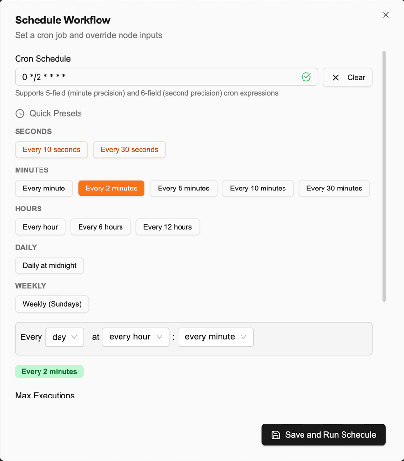Image resolution: width=404 pixels, height=461 pixels.
Task: Select the Every 30 seconds preset
Action: [129, 150]
